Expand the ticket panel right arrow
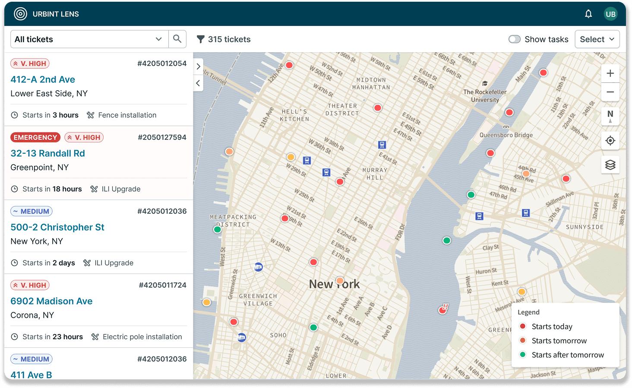Image resolution: width=632 pixels, height=388 pixels. pos(198,66)
